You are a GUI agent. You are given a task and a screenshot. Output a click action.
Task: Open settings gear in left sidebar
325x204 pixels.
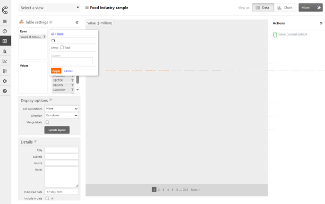[5, 81]
